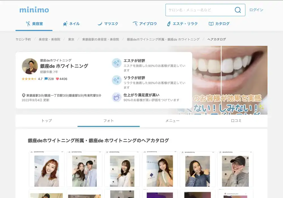This screenshot has width=283, height=198.
Task: Open the アイブロウ category
Action: pyautogui.click(x=145, y=24)
